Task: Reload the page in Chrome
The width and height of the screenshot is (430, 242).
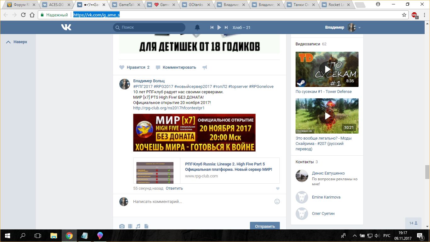Action: pos(23,15)
